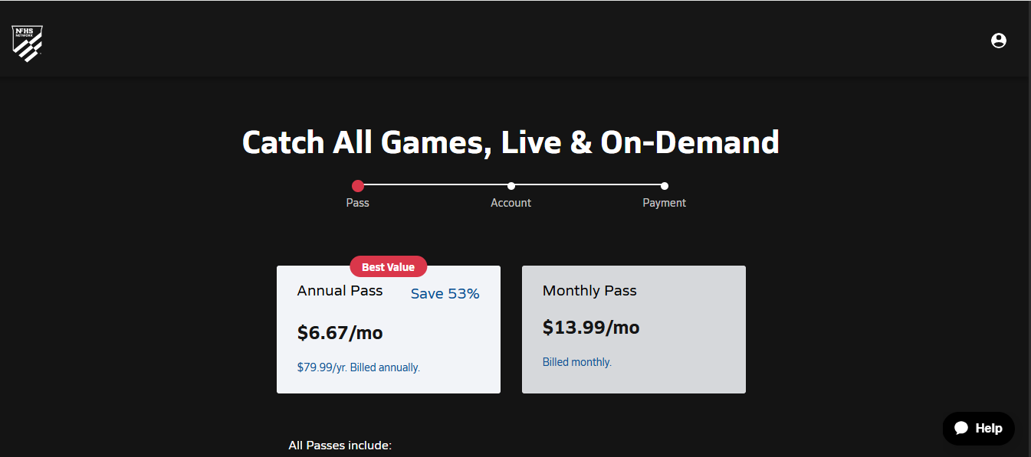Click the Best Value badge

(x=388, y=267)
